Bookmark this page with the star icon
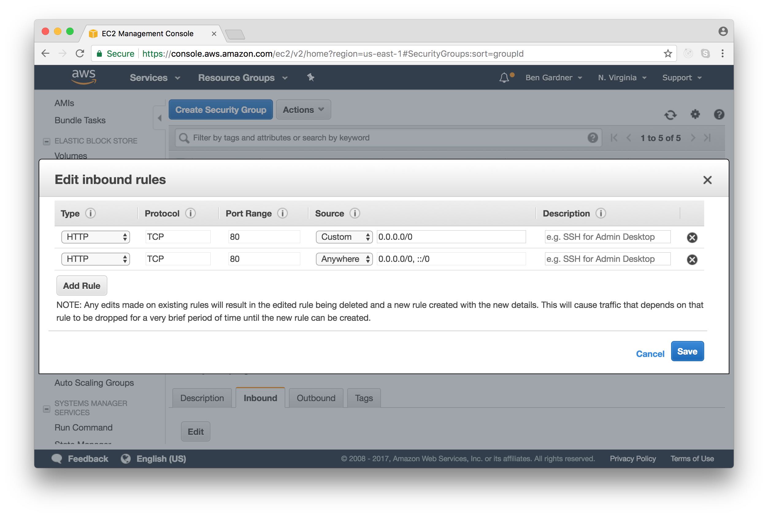768x517 pixels. coord(667,53)
